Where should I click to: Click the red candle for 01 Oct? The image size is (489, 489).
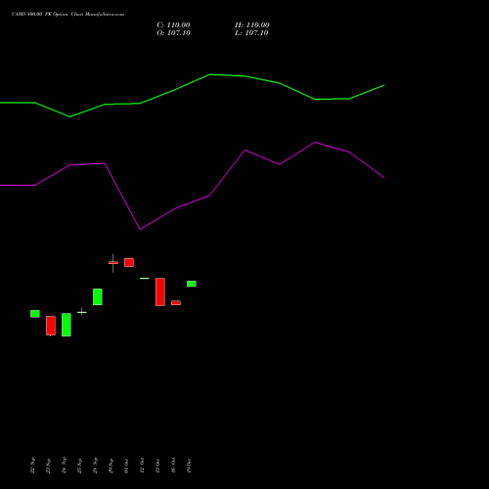[x=129, y=262]
